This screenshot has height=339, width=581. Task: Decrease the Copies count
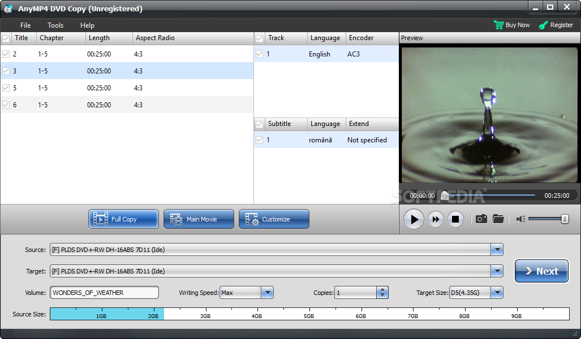(382, 295)
